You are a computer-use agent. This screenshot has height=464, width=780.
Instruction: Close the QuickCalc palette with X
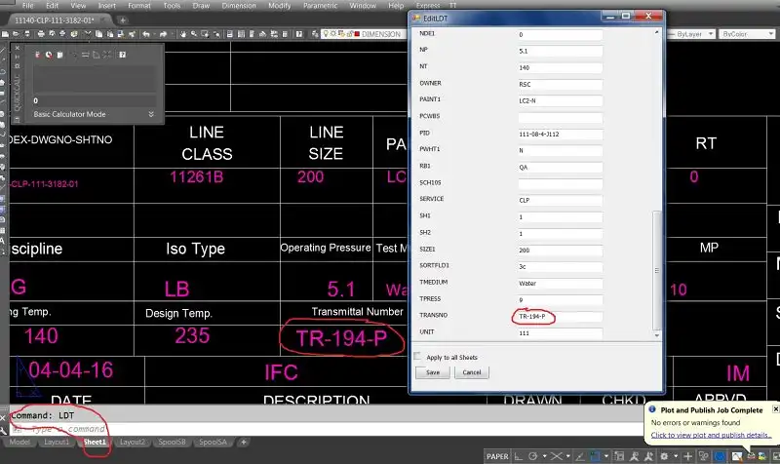(17, 48)
